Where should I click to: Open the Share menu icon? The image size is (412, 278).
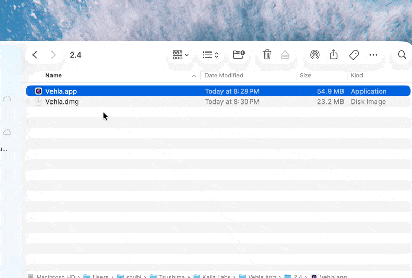click(333, 55)
